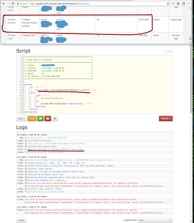This screenshot has height=223, width=194.
Task: Click the device list vertical scrollbar thumb
Action: (x=190, y=38)
